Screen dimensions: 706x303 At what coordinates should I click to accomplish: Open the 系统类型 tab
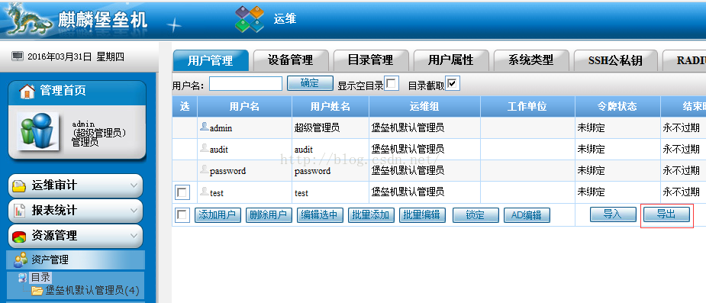click(x=531, y=60)
